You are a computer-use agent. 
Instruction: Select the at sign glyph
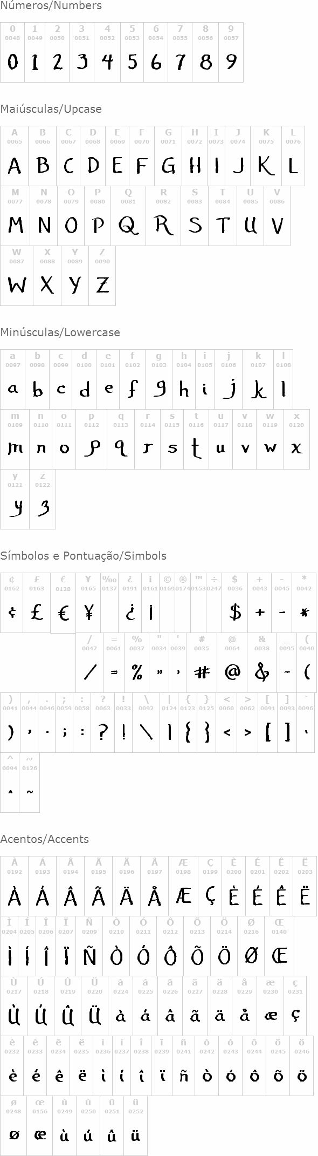click(232, 672)
